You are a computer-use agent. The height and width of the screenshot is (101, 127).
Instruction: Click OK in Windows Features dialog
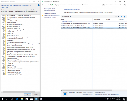coord(27,95)
